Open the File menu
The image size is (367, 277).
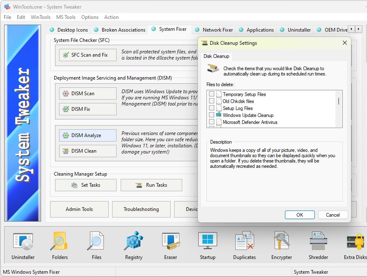click(x=7, y=17)
